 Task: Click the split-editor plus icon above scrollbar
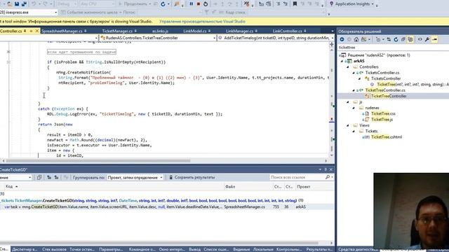[x=332, y=44]
